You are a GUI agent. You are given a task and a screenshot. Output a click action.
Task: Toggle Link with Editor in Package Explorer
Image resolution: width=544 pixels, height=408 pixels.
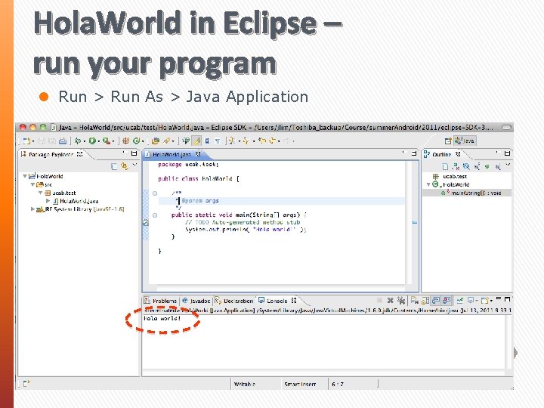click(124, 166)
